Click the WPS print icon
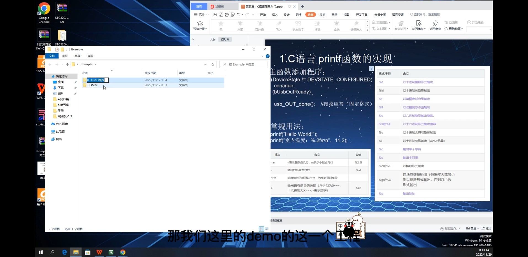The width and height of the screenshot is (528, 257). point(227,15)
